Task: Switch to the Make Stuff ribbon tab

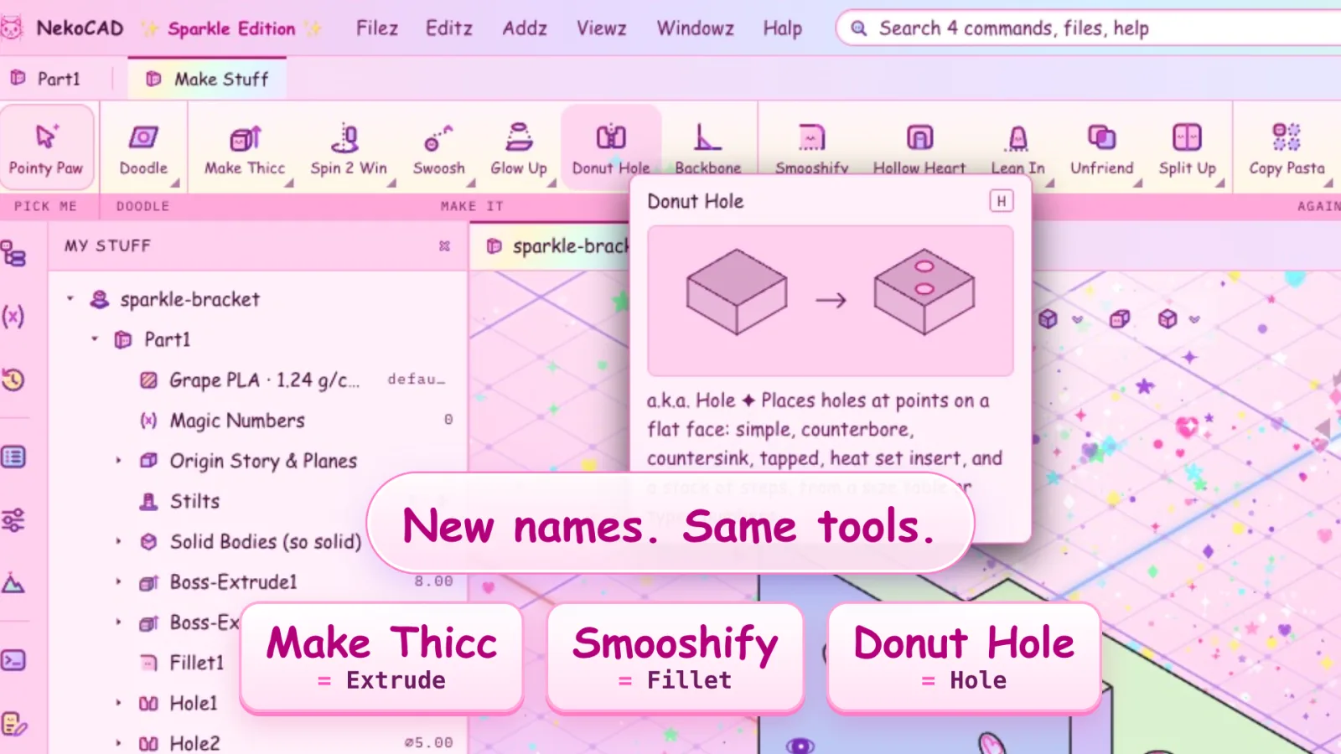Action: [207, 79]
